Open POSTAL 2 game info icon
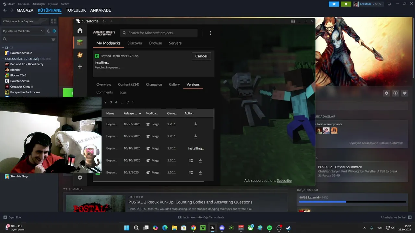 tap(396, 93)
